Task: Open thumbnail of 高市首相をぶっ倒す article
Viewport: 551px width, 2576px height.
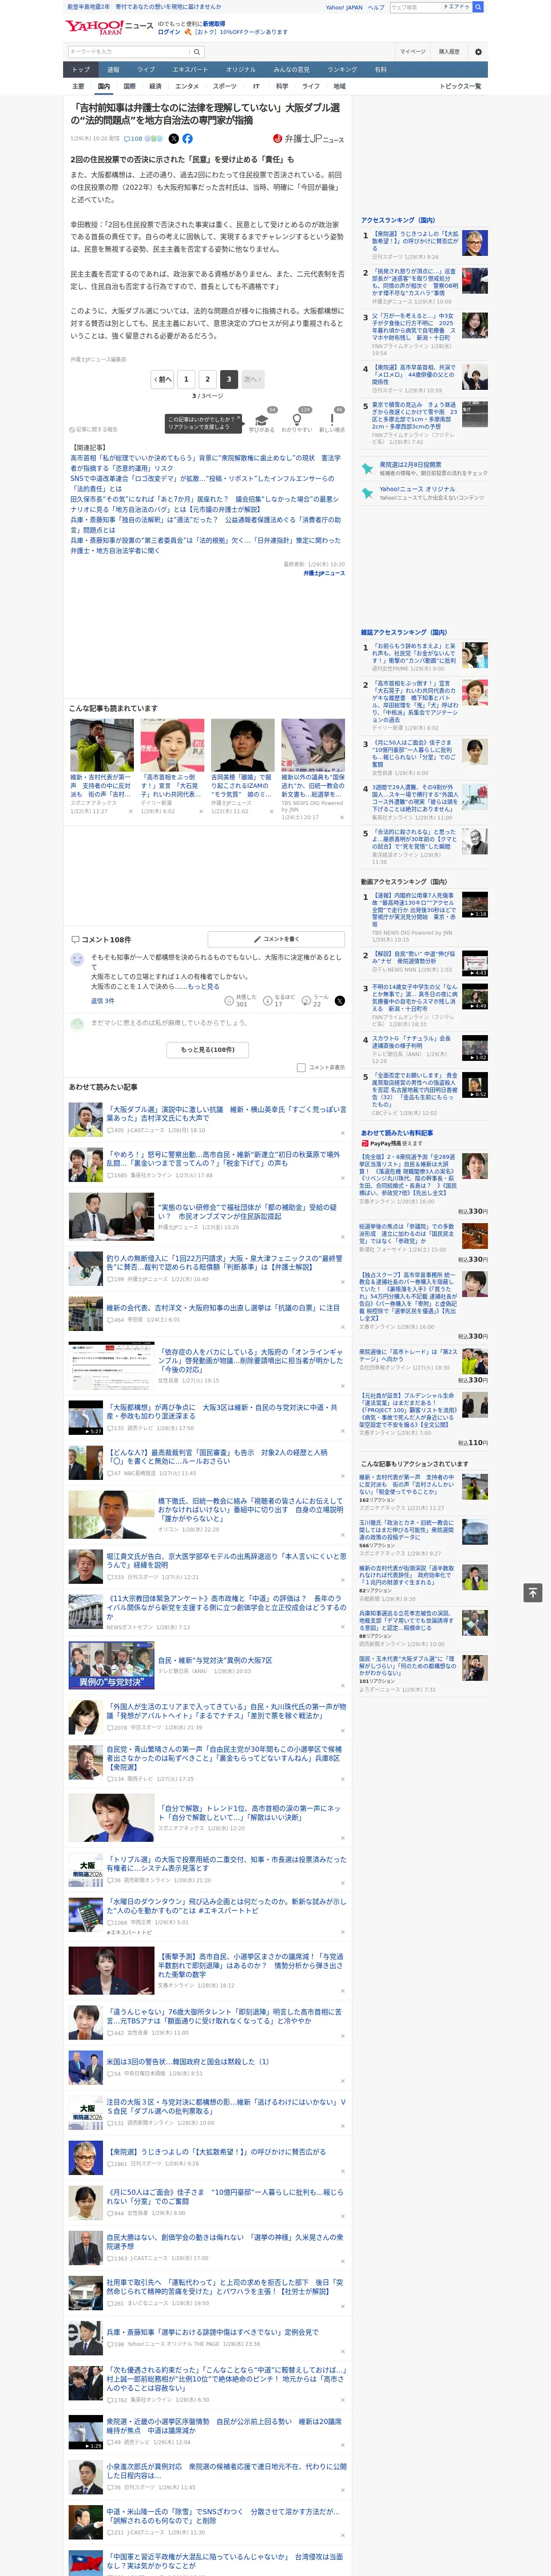Action: (x=172, y=744)
